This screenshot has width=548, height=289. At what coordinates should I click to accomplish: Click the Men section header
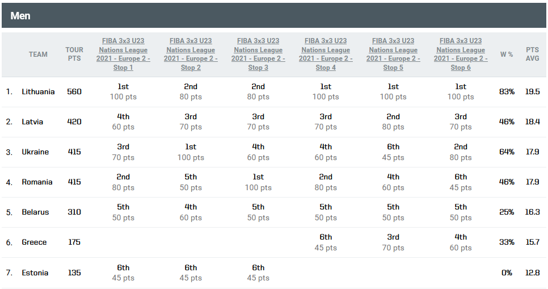click(x=20, y=16)
